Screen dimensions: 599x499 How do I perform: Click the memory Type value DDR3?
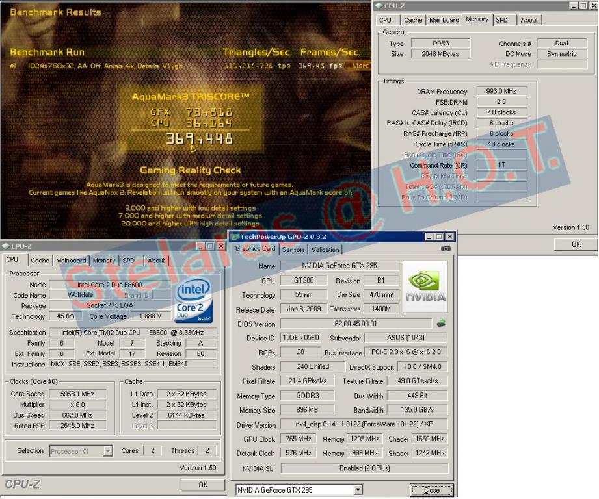[440, 43]
